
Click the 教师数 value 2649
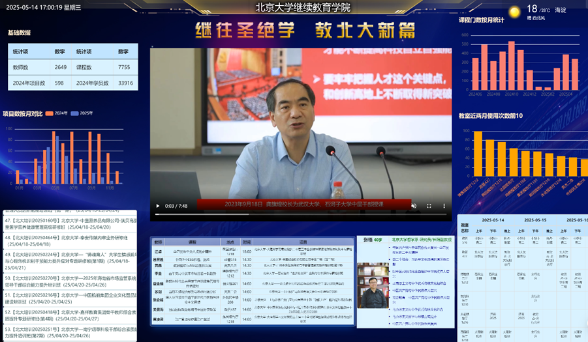coord(61,67)
